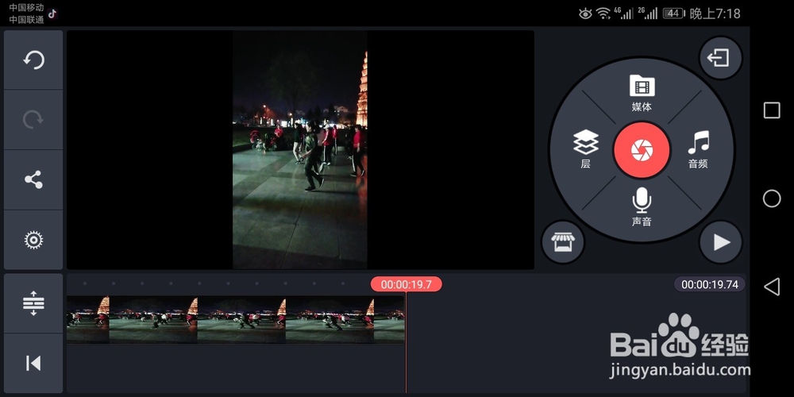Expand the timeline view icon

33,303
